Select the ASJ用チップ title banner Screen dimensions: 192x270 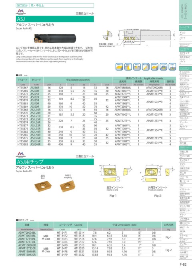click(55, 162)
